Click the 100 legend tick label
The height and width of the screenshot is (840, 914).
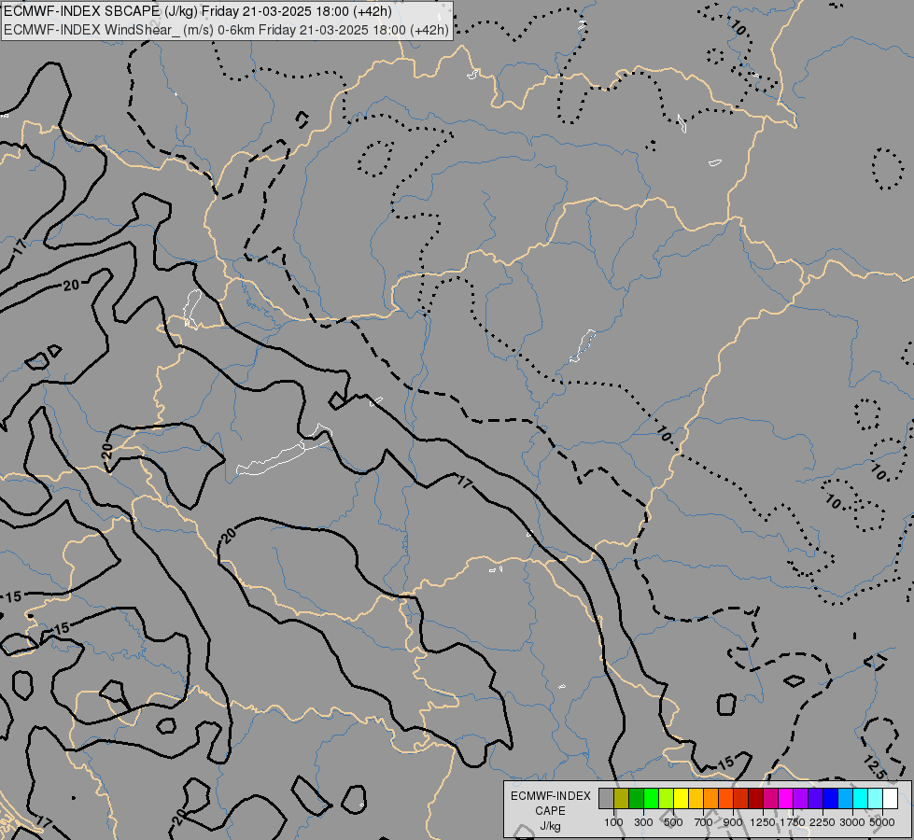coord(613,822)
